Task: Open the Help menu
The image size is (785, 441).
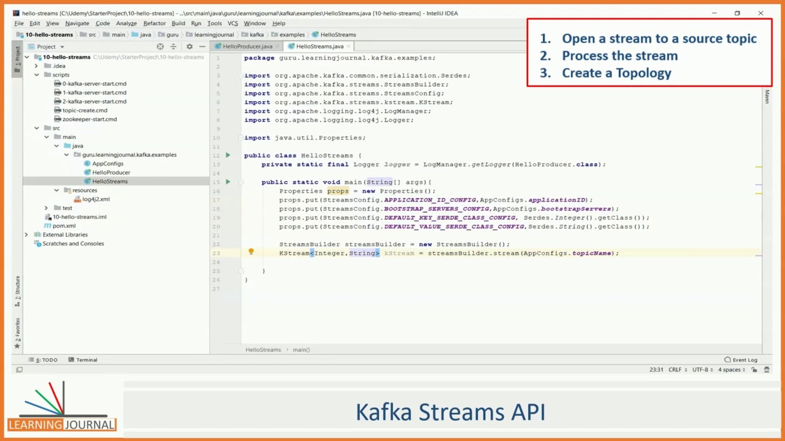Action: tap(278, 23)
